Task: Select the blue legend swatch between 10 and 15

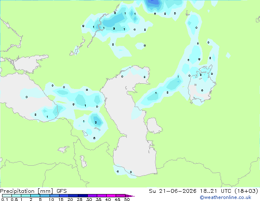Action: 55,196
